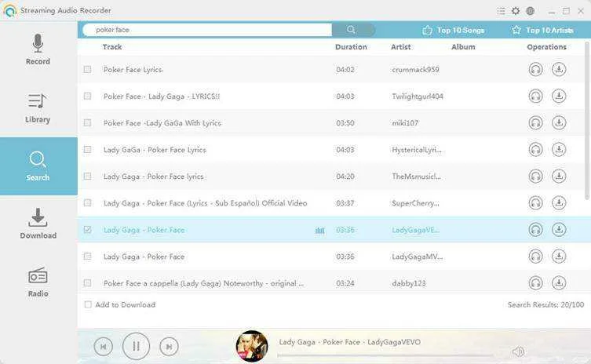This screenshot has height=364, width=591.
Task: Open the settings gear in the title bar
Action: tap(516, 11)
